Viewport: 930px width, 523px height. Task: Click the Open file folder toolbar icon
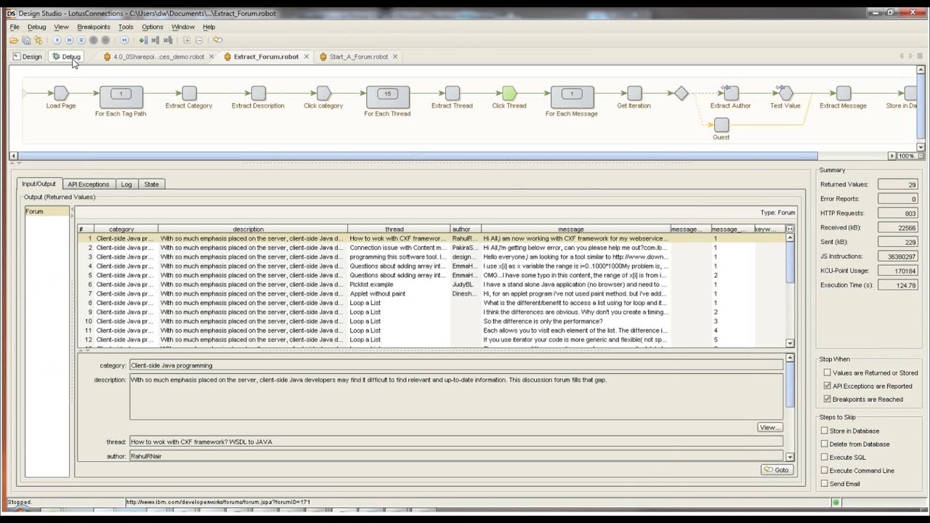point(14,40)
